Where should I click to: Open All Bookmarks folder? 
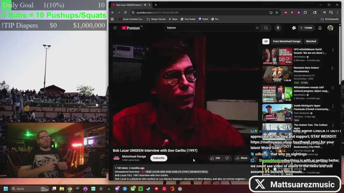coord(330,19)
